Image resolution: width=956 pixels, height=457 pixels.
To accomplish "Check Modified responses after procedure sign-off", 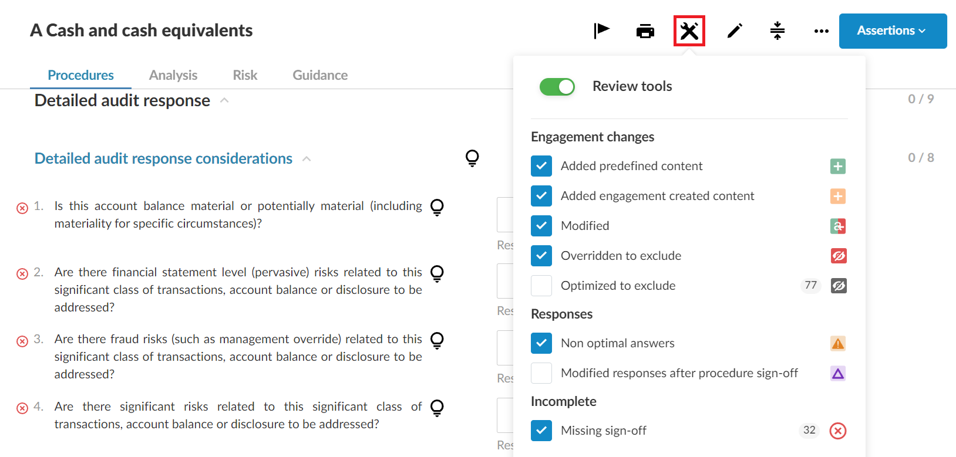I will [x=541, y=373].
